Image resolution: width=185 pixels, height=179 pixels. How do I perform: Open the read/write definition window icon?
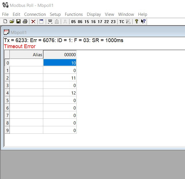pos(41,22)
